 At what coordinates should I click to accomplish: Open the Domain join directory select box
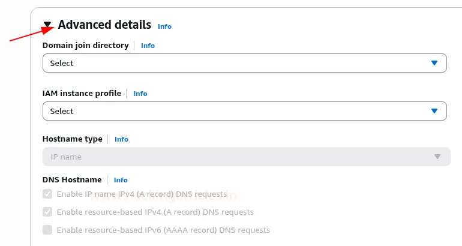point(240,63)
